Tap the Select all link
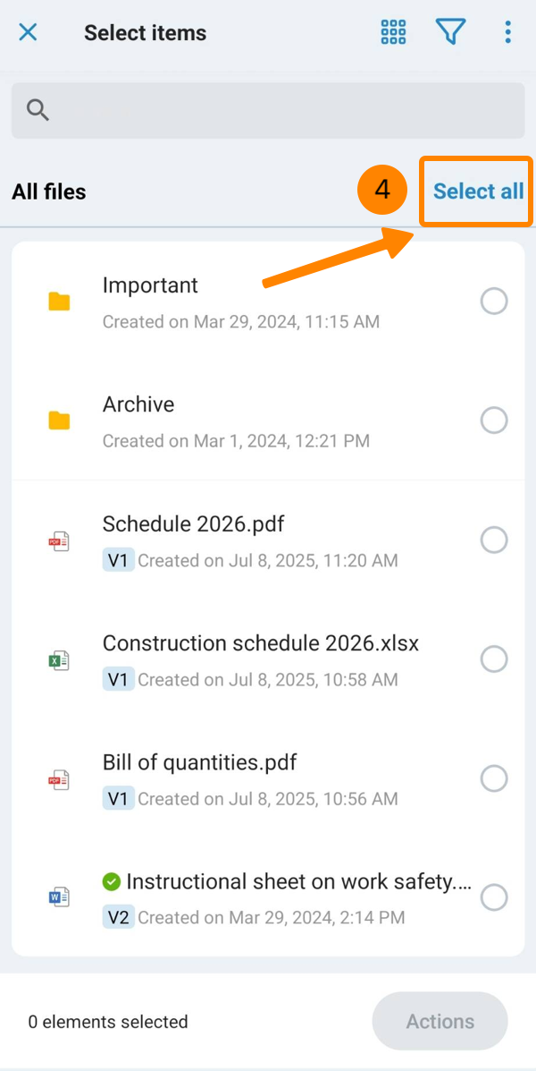Screen dimensions: 536x1071 [x=478, y=191]
